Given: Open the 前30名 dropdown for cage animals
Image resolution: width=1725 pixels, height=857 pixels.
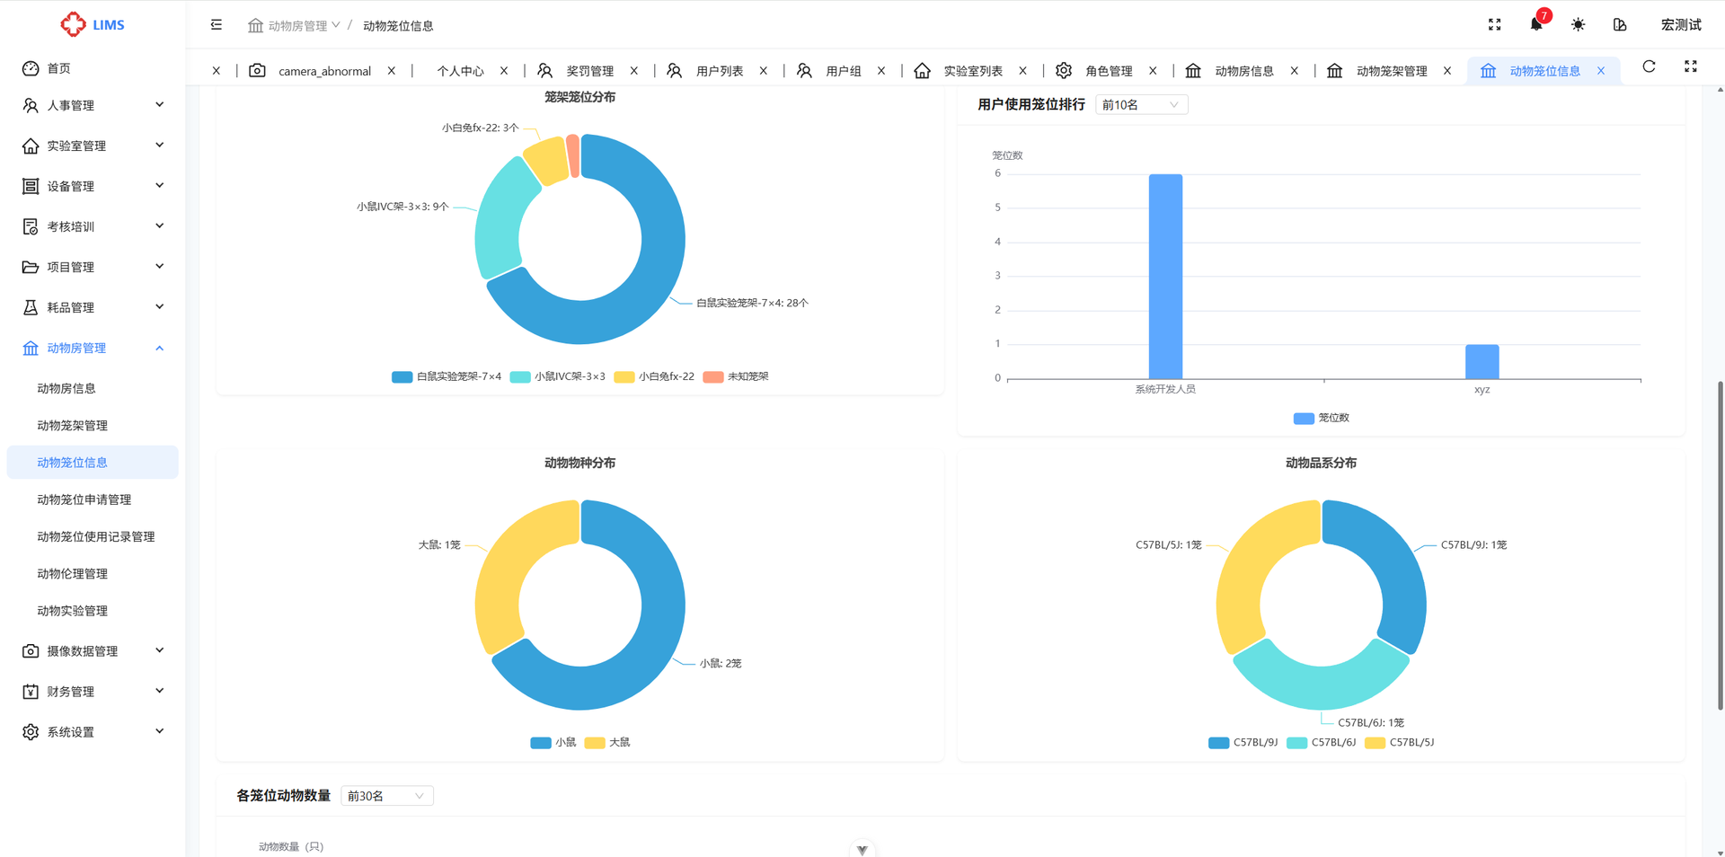Looking at the screenshot, I should click(x=386, y=796).
